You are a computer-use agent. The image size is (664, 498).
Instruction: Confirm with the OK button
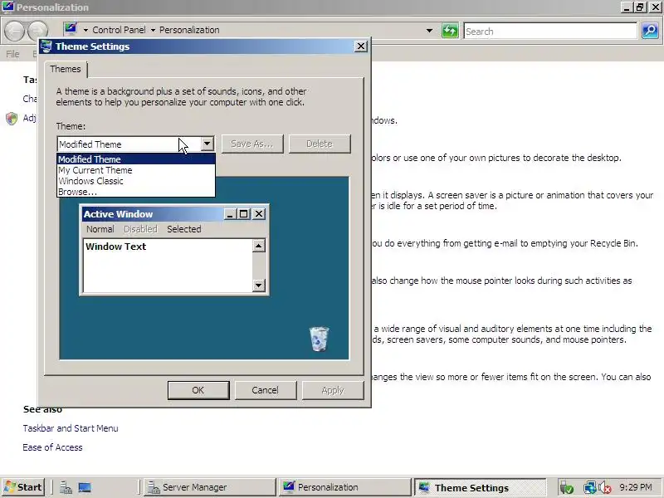[x=198, y=390]
